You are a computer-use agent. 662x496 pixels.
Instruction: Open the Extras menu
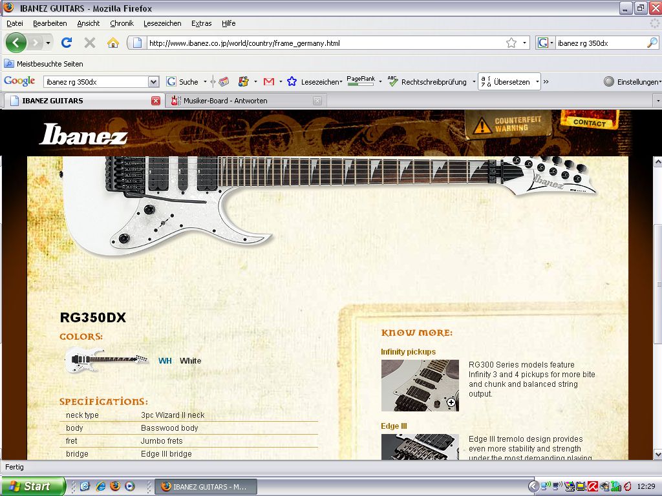coord(202,23)
